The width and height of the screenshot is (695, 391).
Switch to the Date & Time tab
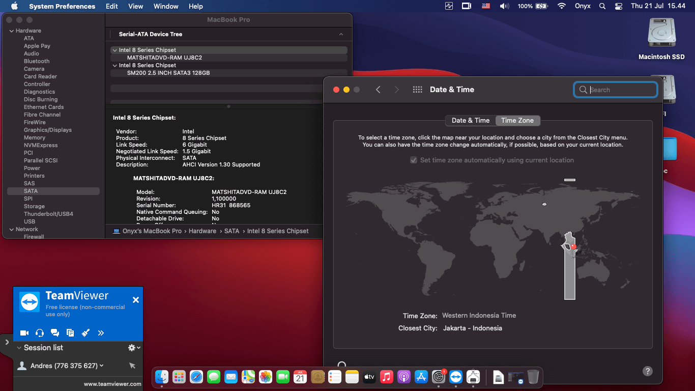click(470, 121)
